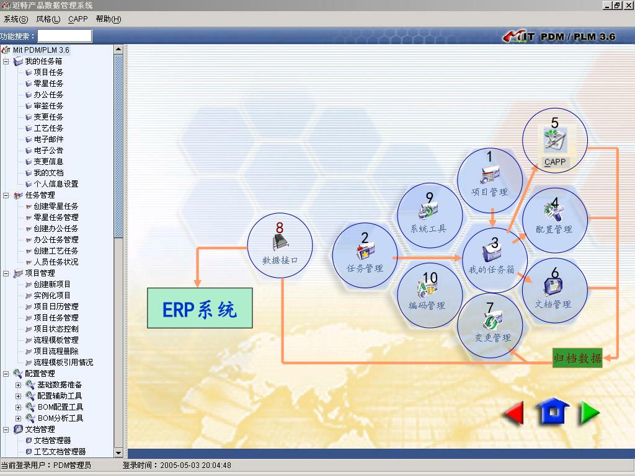This screenshot has height=476, width=635.
Task: Select 电子公告 in the tree
Action: pyautogui.click(x=48, y=151)
